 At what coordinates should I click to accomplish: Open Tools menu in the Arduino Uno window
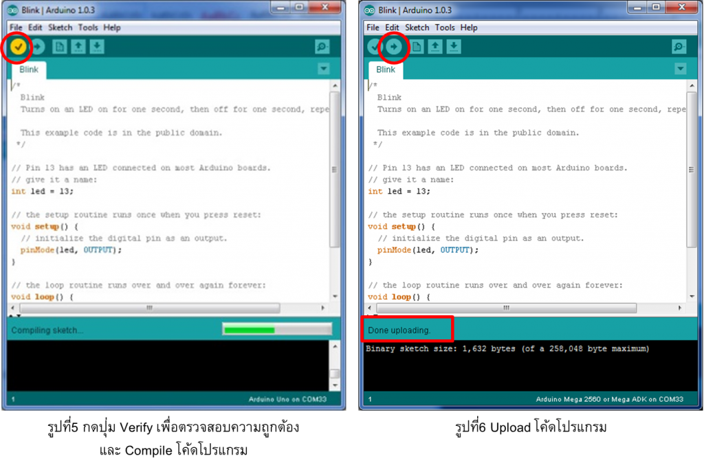point(88,27)
